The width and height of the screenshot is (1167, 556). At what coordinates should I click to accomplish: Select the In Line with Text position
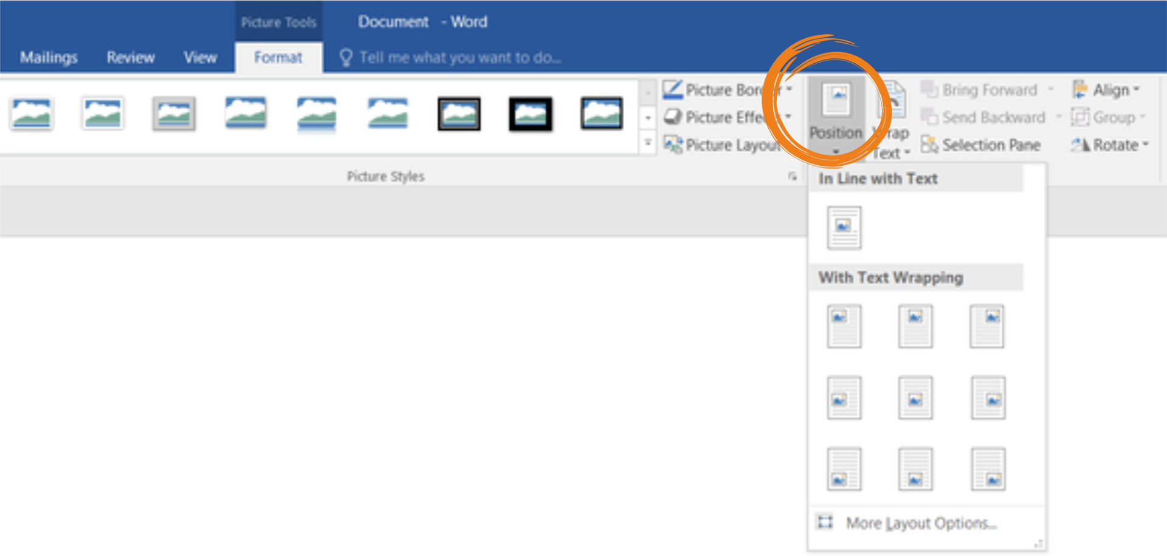(844, 228)
